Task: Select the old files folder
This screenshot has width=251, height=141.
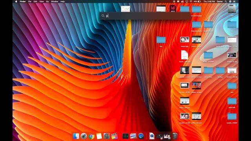Action: tap(220, 70)
